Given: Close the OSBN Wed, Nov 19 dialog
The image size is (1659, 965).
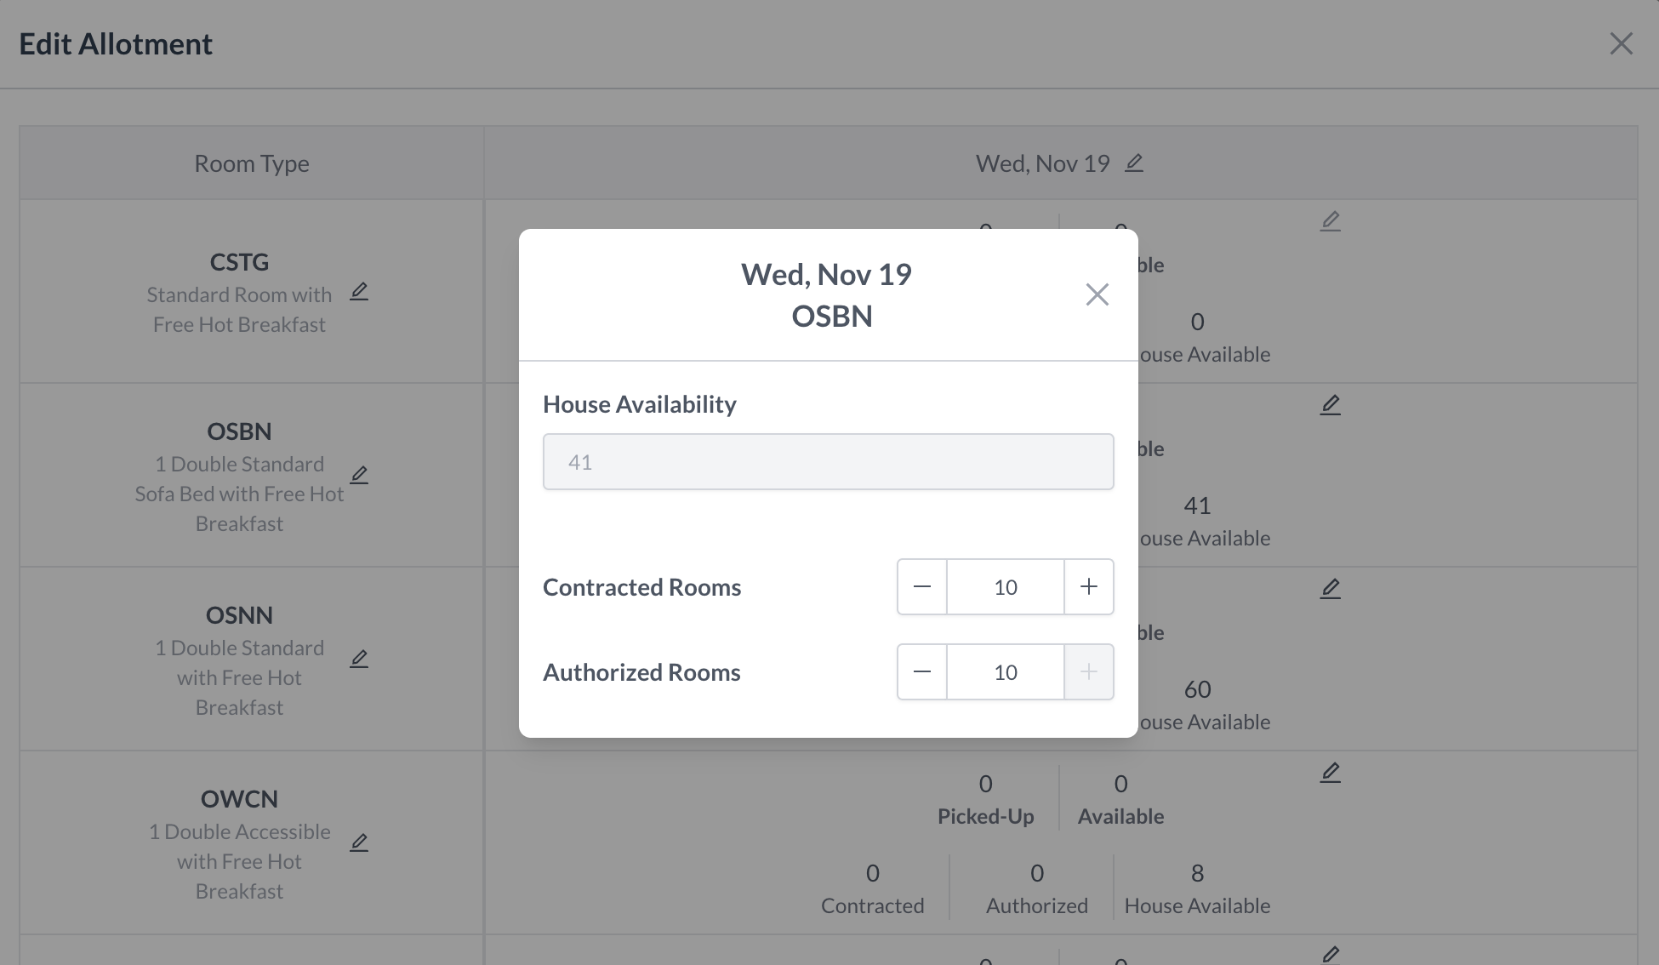Looking at the screenshot, I should (x=1097, y=294).
